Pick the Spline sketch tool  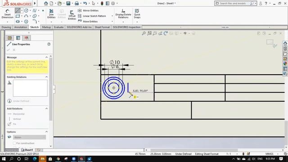[x=34, y=11]
